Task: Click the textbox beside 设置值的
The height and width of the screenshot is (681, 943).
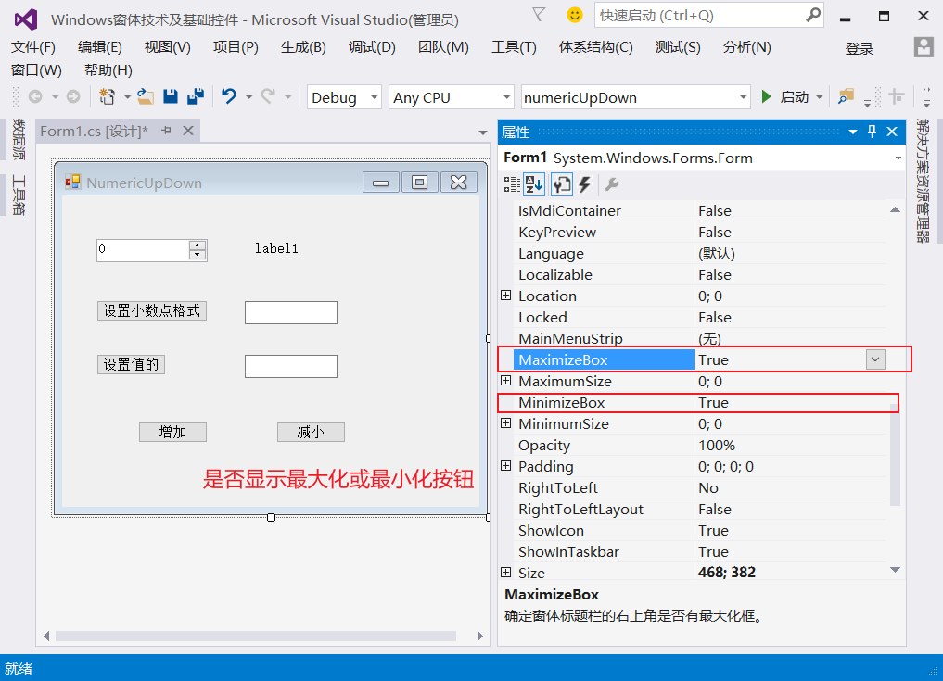Action: 291,366
